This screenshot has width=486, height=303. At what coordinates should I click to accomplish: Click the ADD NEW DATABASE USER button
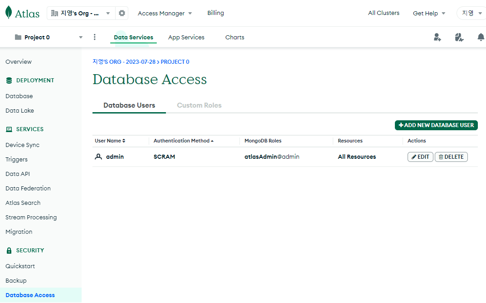[x=436, y=125]
